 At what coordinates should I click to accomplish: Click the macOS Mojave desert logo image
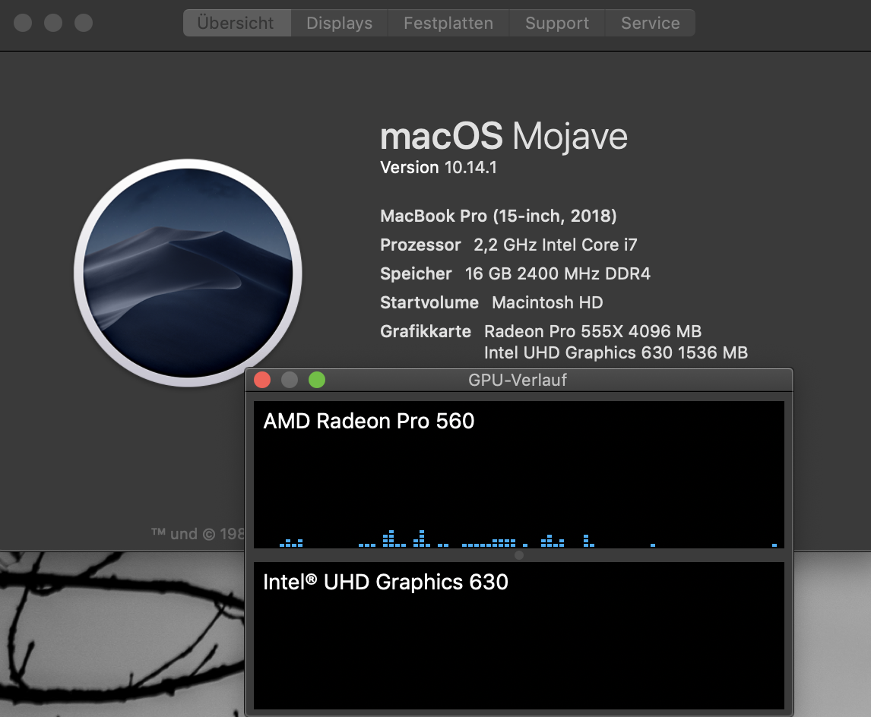pos(188,273)
